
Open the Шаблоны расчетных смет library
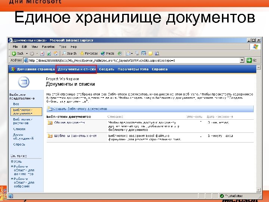click(x=75, y=136)
